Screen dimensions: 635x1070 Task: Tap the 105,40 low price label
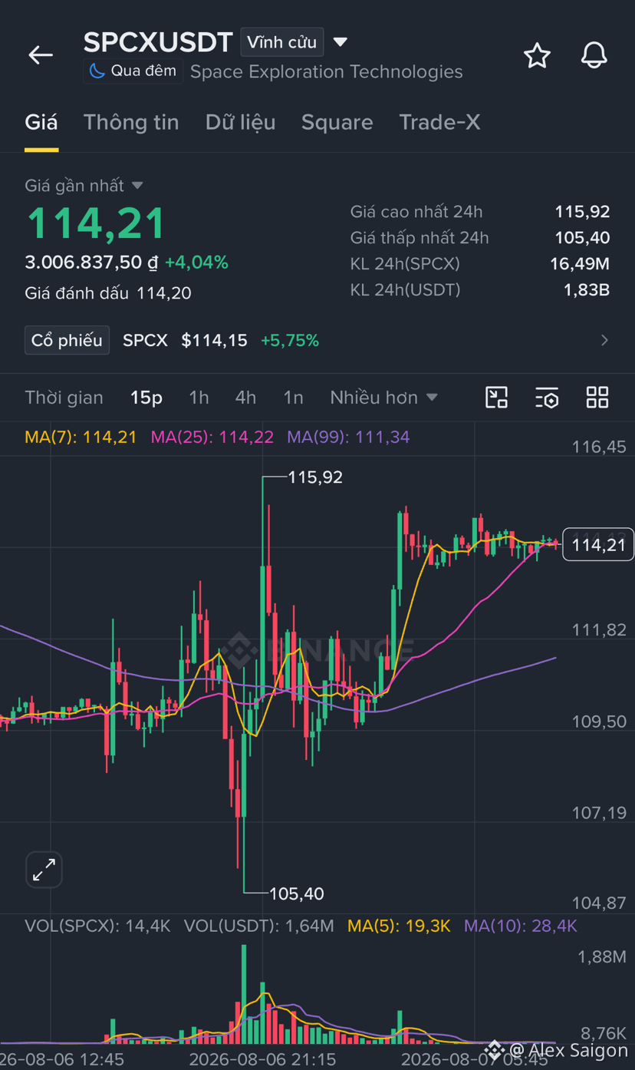297,893
